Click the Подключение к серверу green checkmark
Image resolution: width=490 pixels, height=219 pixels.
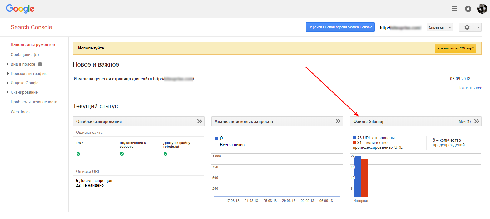point(122,154)
